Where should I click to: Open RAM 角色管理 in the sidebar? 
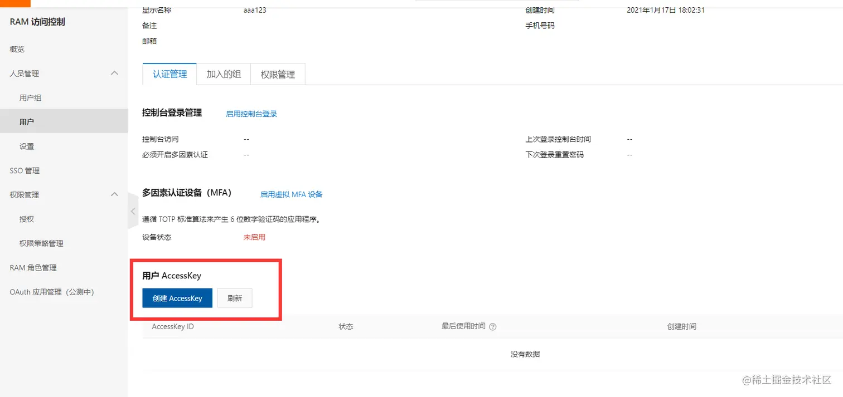(x=33, y=267)
